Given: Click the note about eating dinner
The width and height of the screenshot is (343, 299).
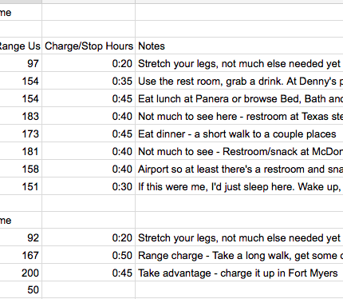Looking at the screenshot, I should [x=239, y=134].
